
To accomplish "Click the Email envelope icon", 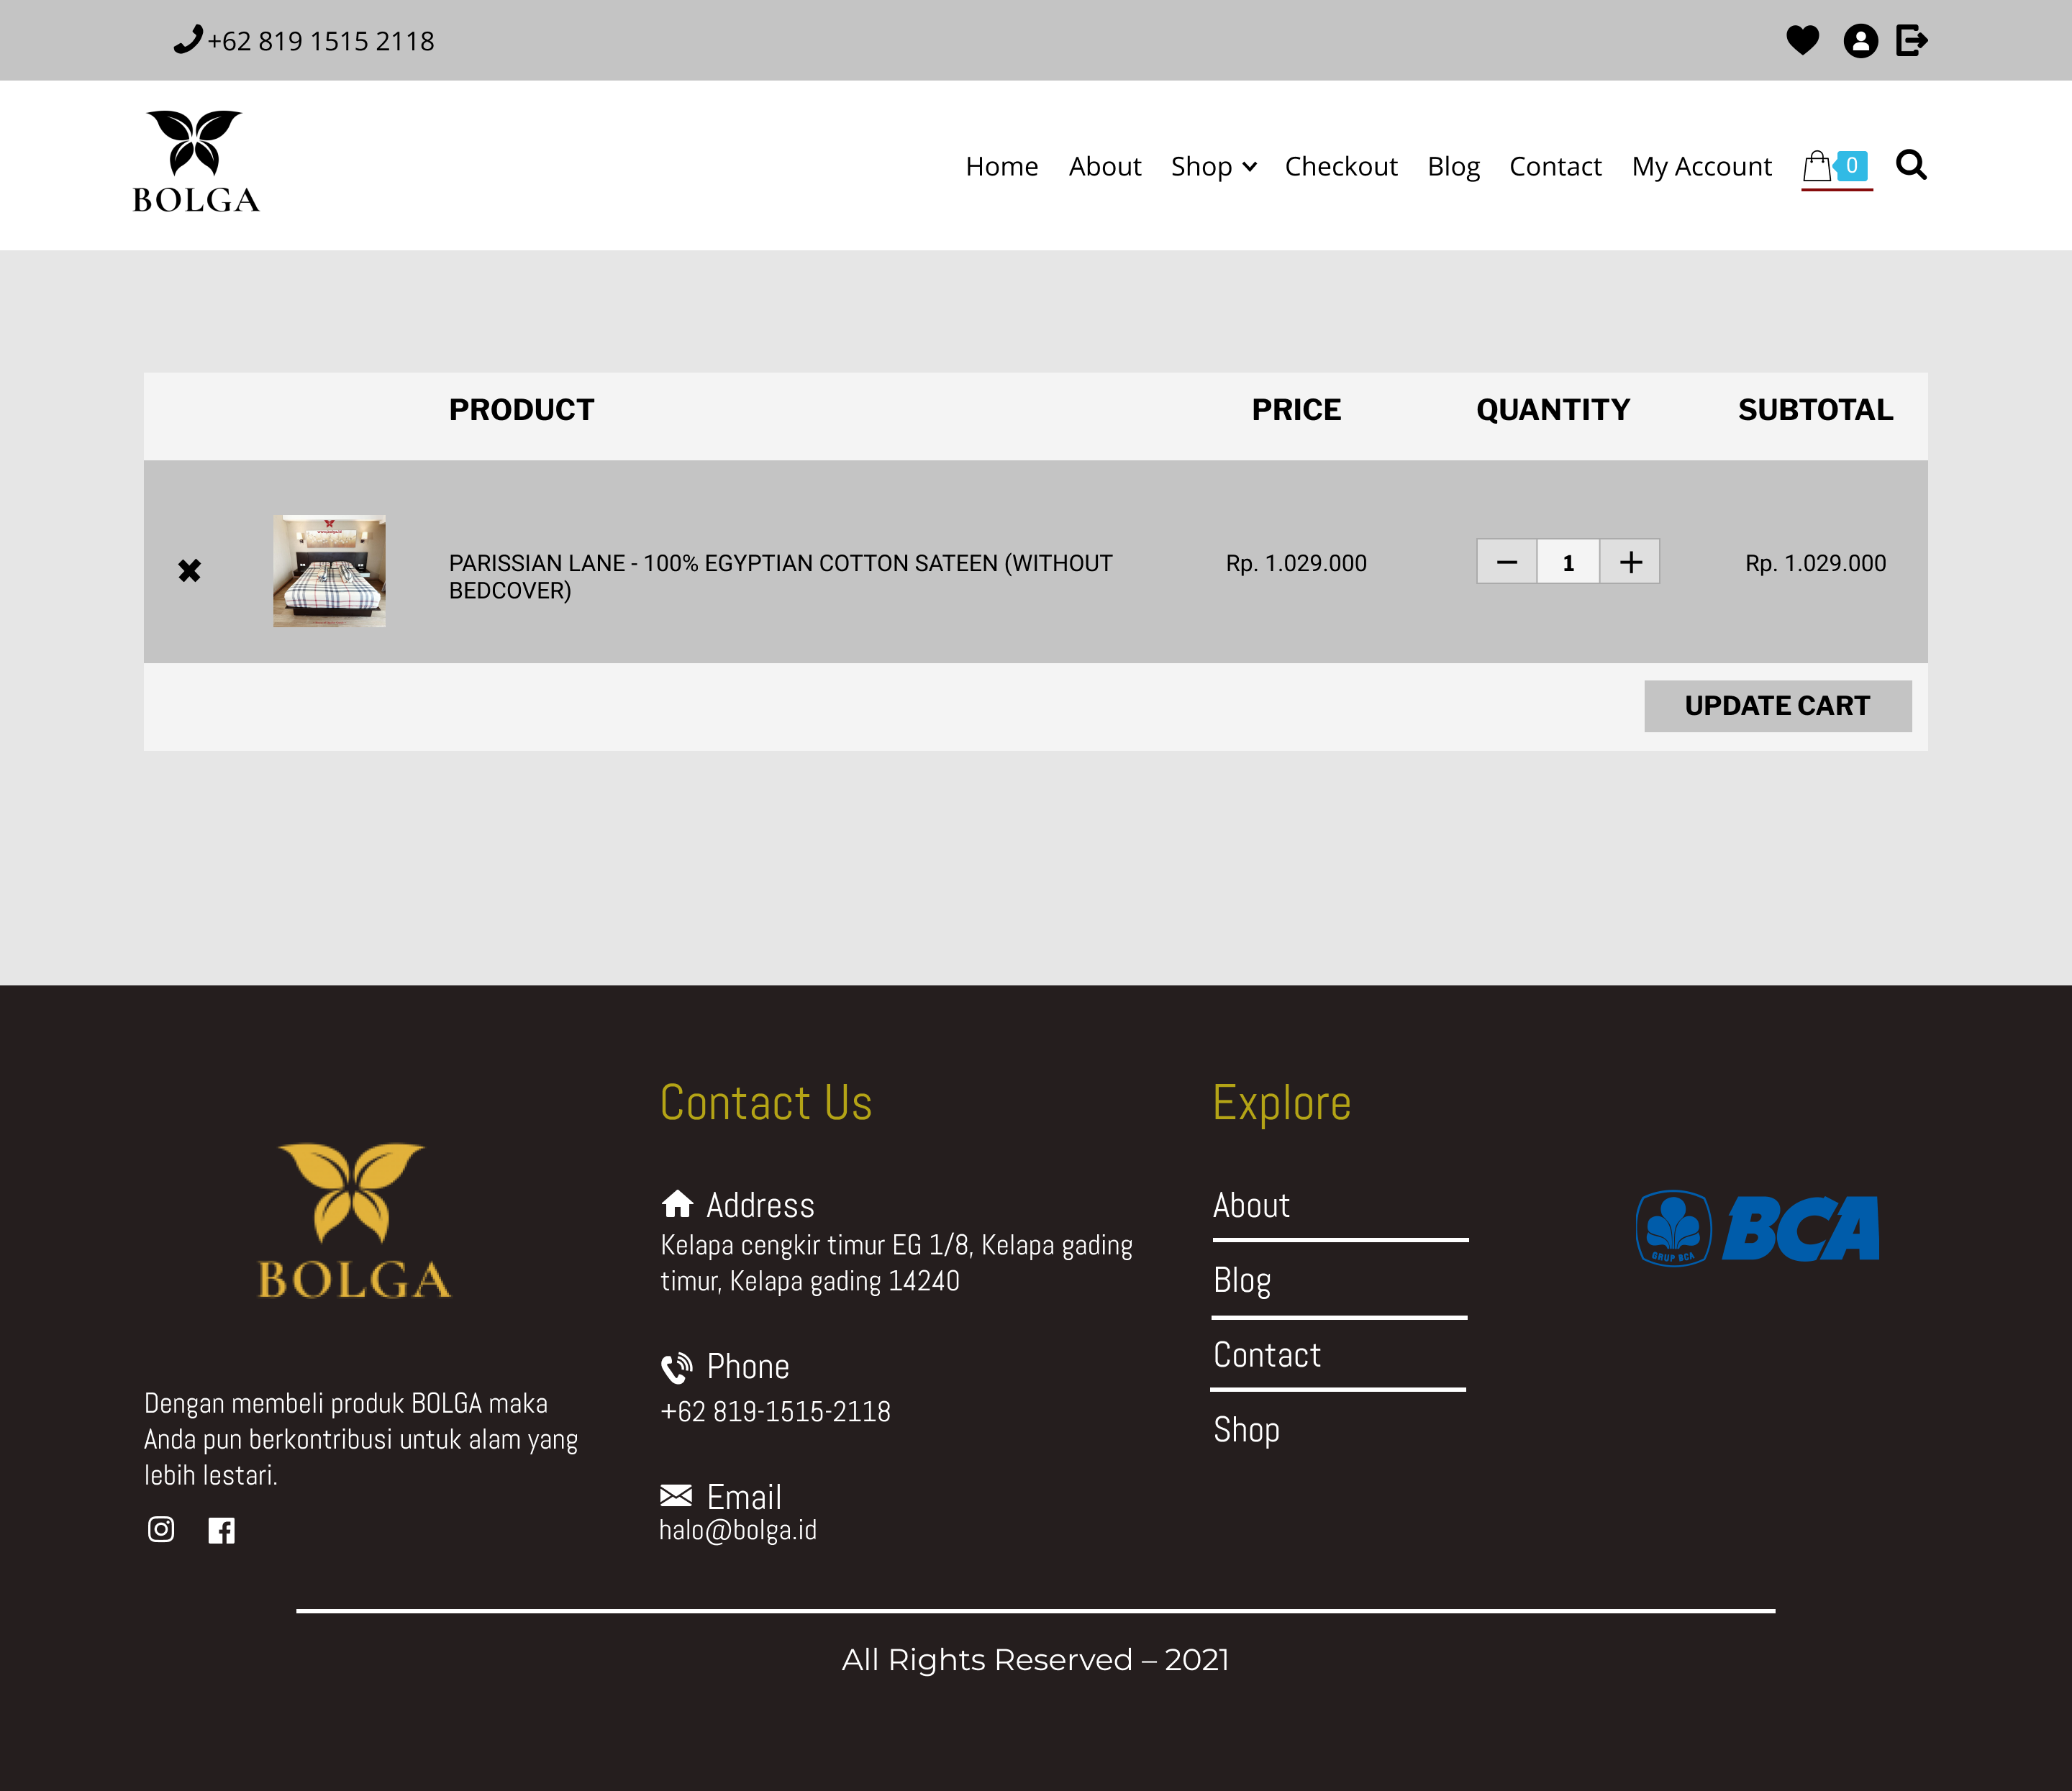I will click(676, 1496).
